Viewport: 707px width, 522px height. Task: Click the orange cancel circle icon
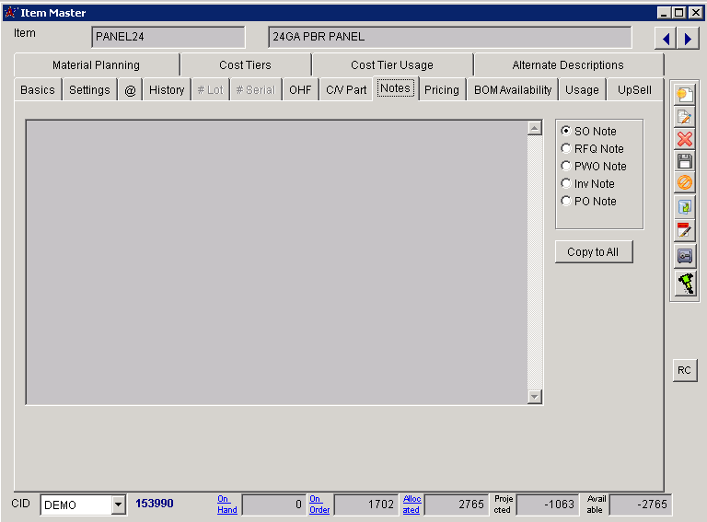tap(684, 183)
